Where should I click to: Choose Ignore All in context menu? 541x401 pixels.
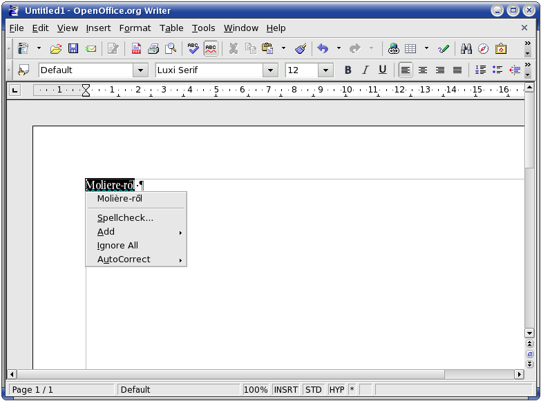(117, 245)
